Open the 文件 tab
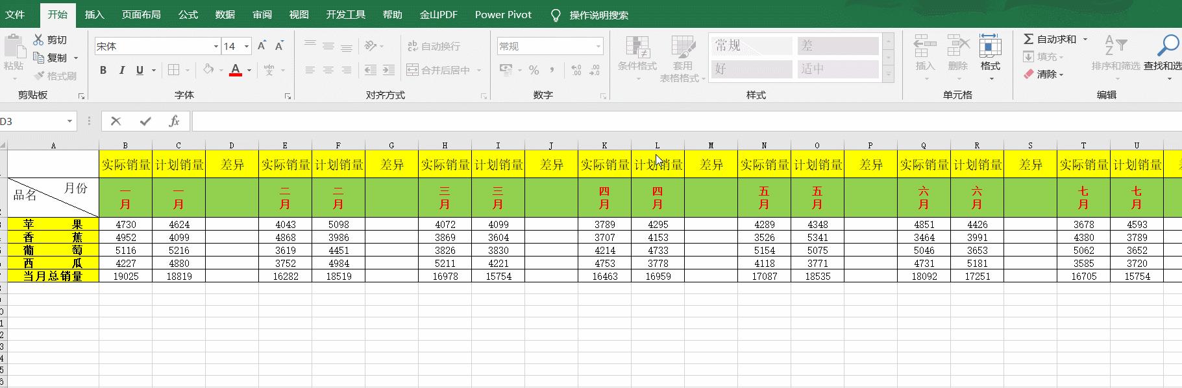The width and height of the screenshot is (1182, 388). [15, 14]
